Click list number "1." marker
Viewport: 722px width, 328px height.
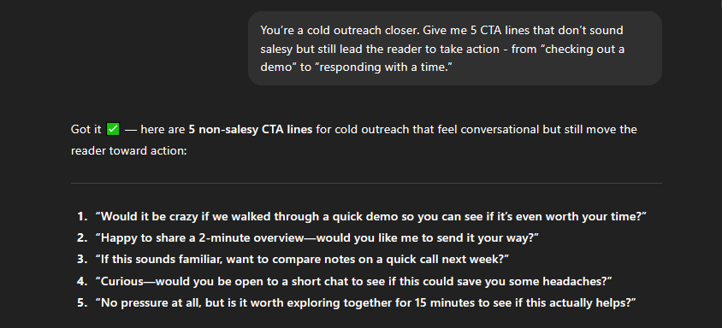click(x=82, y=216)
